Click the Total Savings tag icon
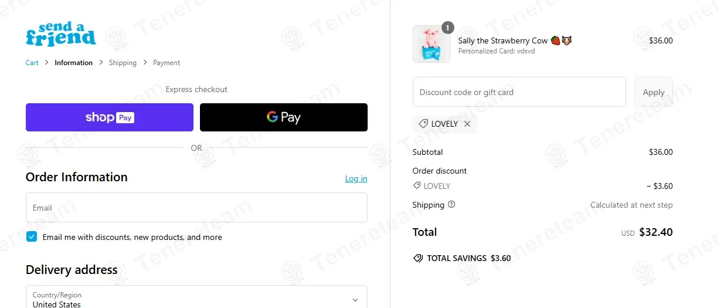Screen dimensions: 720x308 [x=418, y=258]
